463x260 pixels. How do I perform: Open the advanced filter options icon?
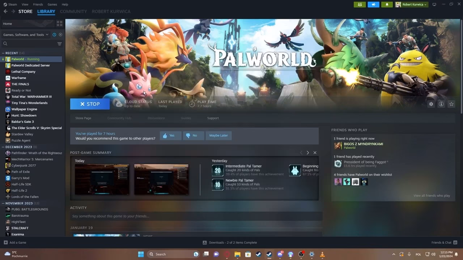(x=59, y=44)
